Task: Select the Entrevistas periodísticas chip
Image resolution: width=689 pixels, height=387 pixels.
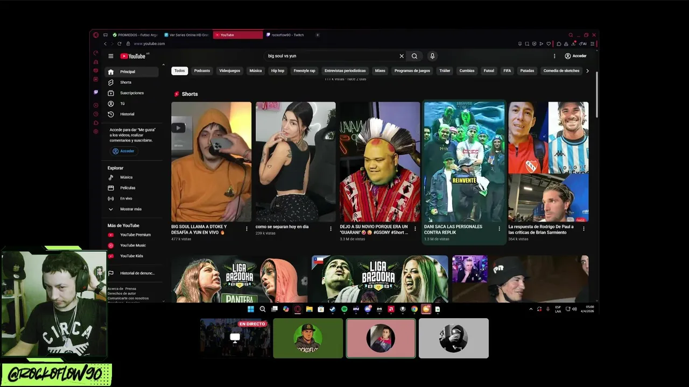Action: (x=345, y=70)
